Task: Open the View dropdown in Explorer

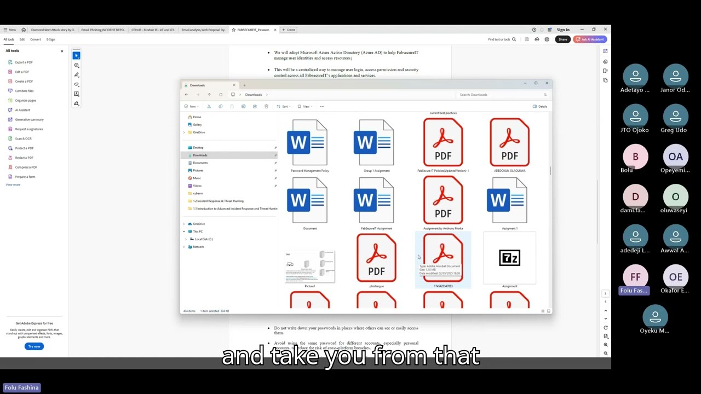Action: click(x=304, y=106)
